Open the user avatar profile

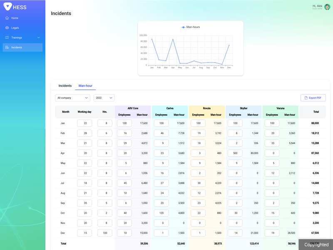tap(327, 7)
